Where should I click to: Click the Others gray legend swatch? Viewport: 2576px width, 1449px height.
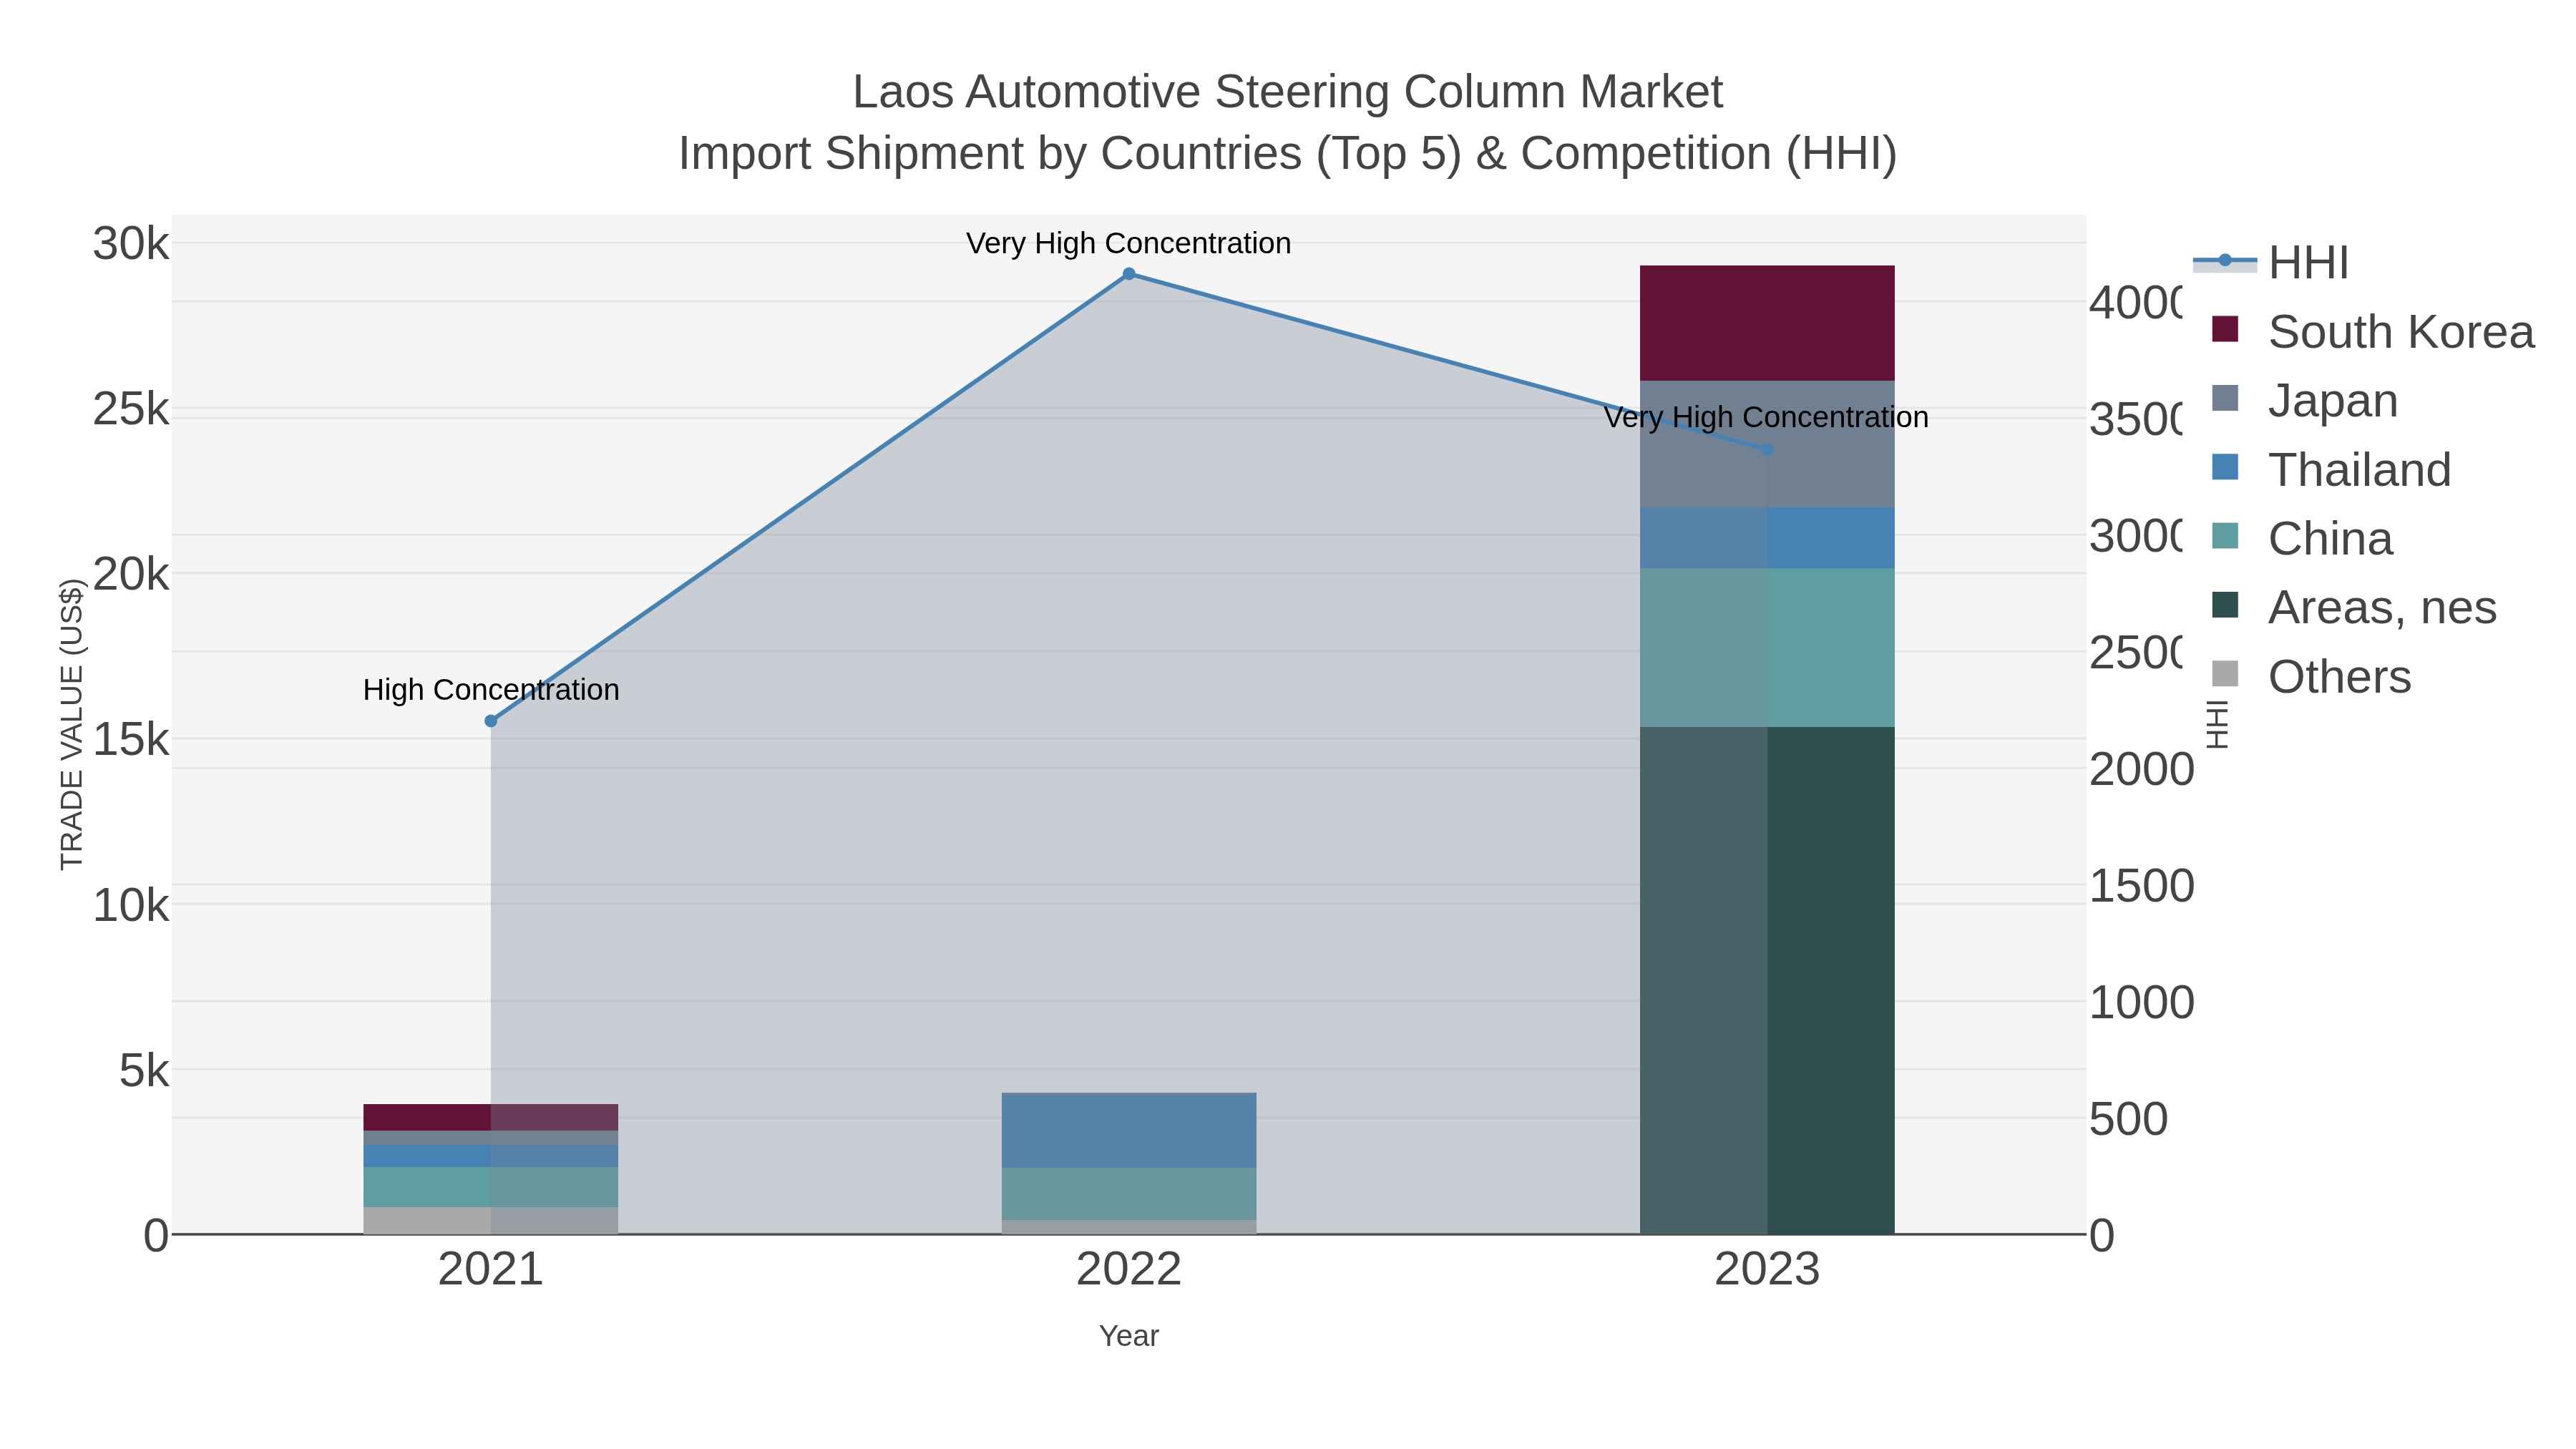coord(2225,674)
